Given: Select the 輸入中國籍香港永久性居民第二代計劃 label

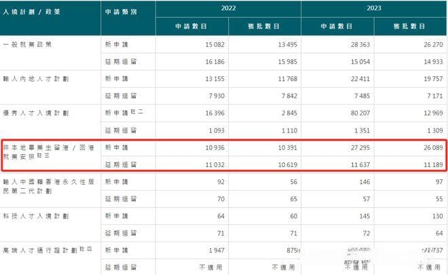Looking at the screenshot, I should (x=49, y=186).
